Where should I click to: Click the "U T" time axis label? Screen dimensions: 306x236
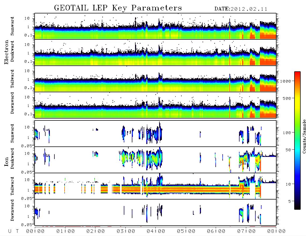13,231
